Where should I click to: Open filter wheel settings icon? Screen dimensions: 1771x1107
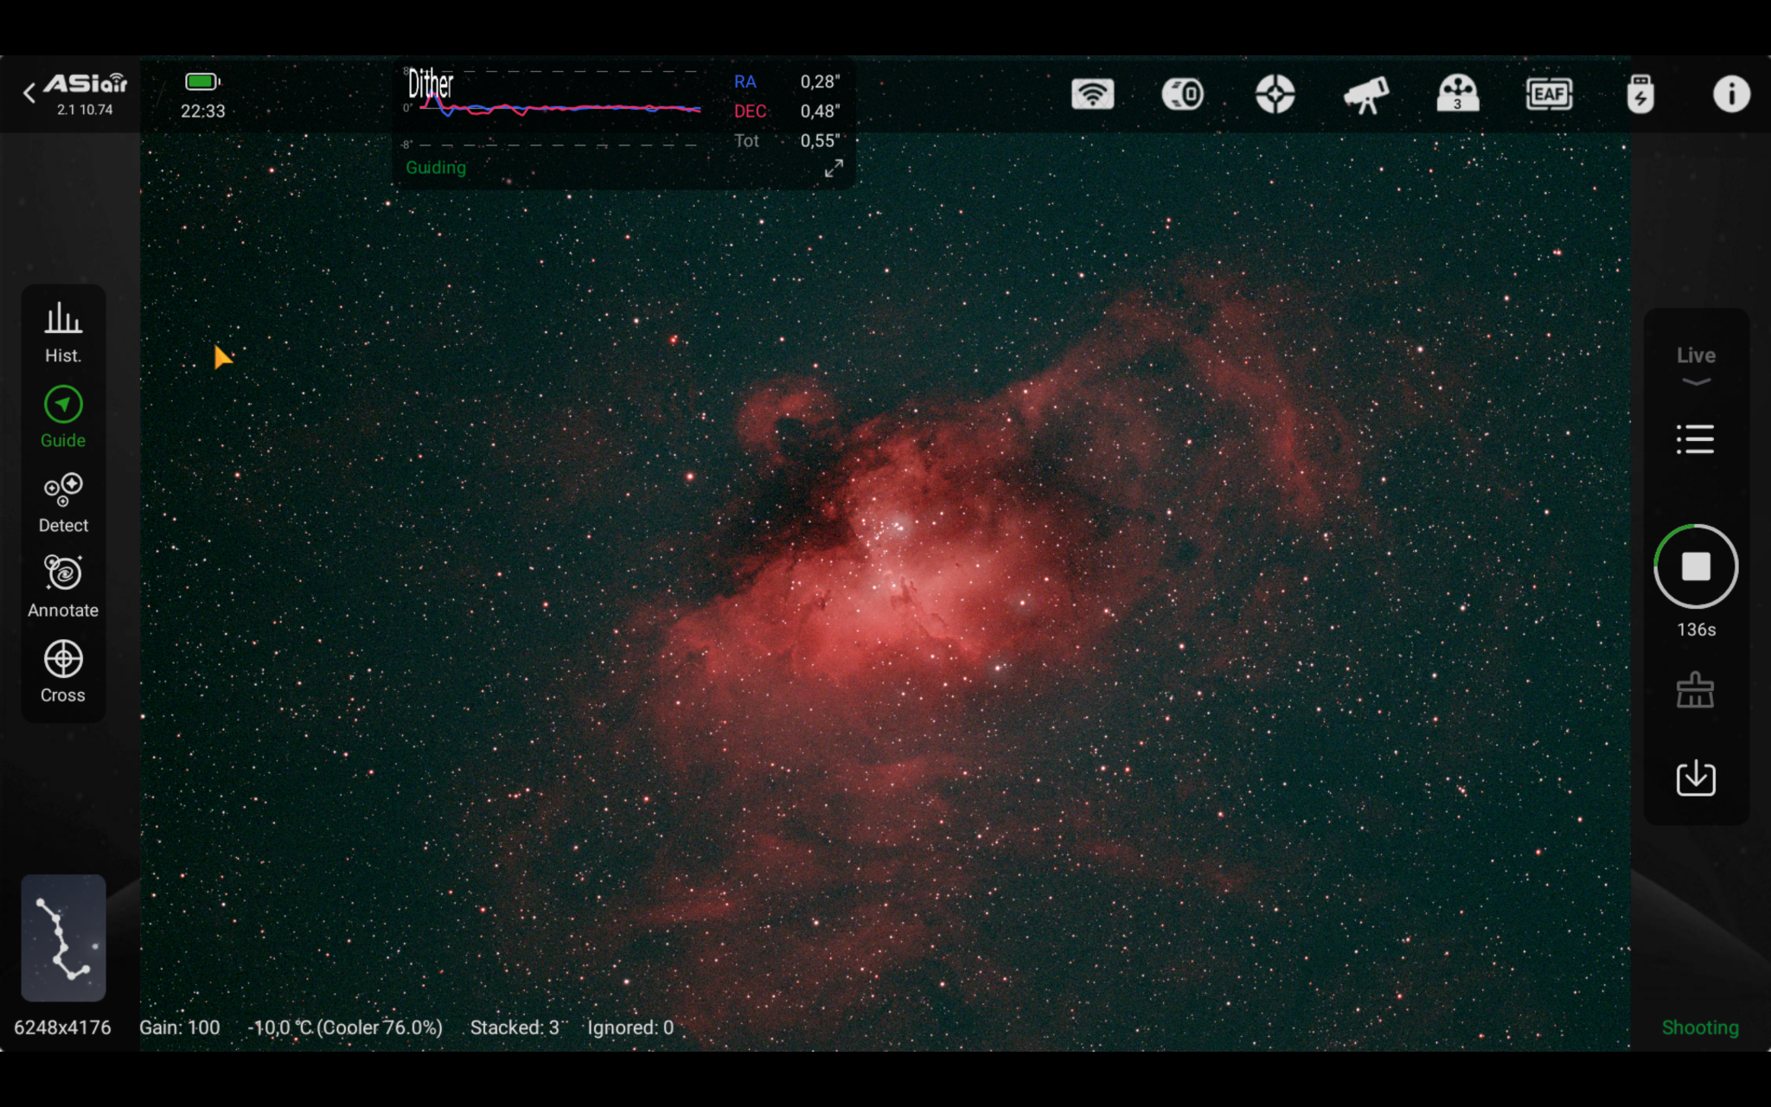pyautogui.click(x=1457, y=94)
